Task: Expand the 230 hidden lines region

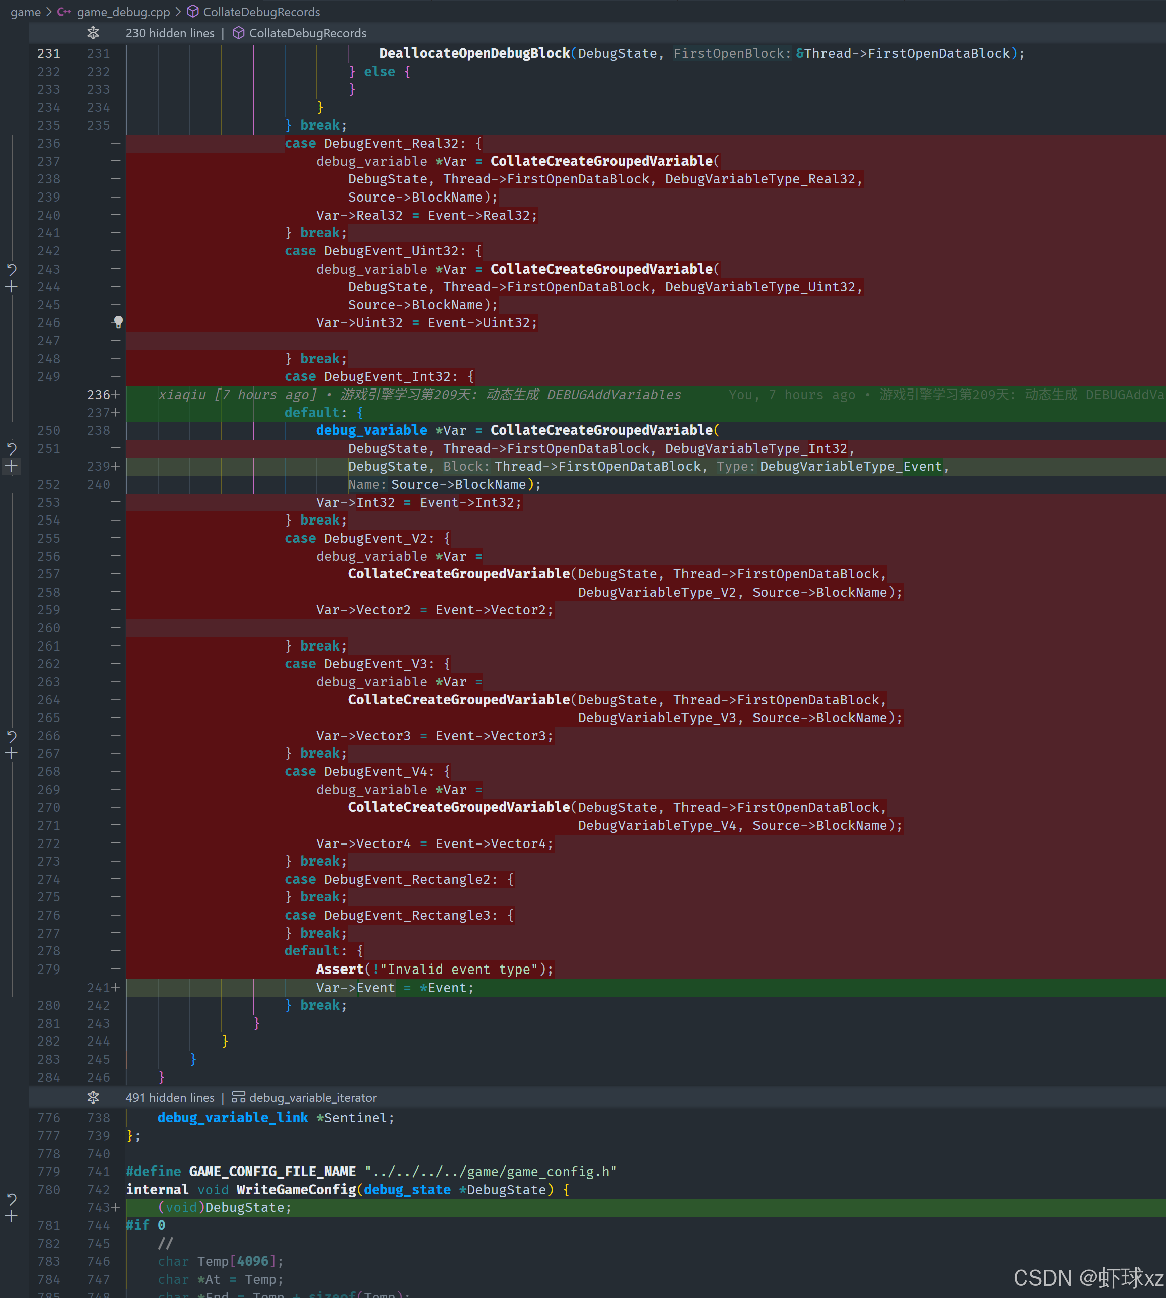Action: [x=170, y=33]
